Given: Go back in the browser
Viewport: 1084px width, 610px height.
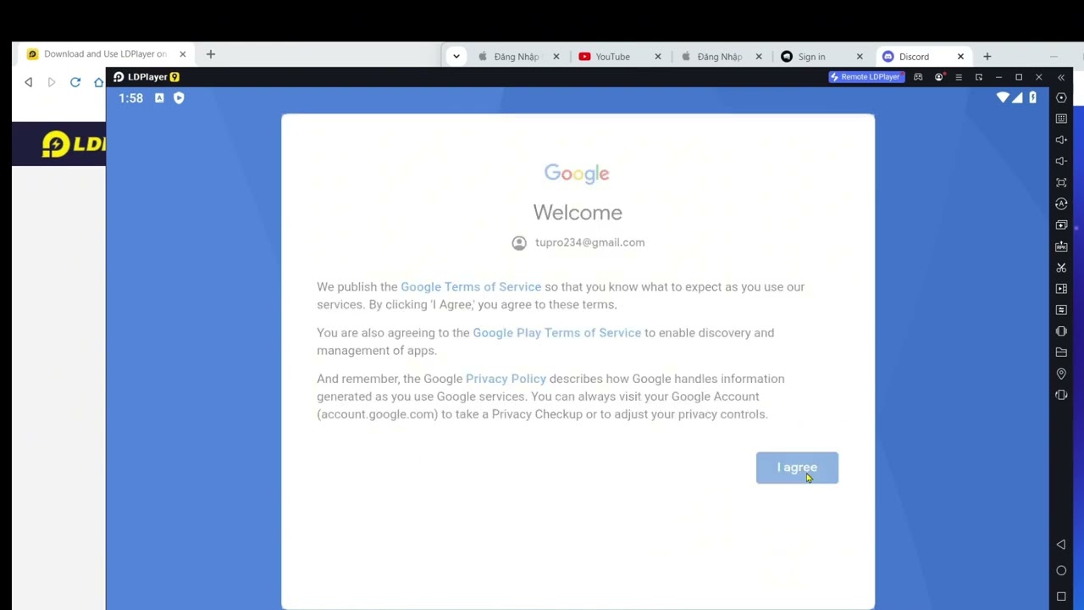Looking at the screenshot, I should tap(29, 82).
